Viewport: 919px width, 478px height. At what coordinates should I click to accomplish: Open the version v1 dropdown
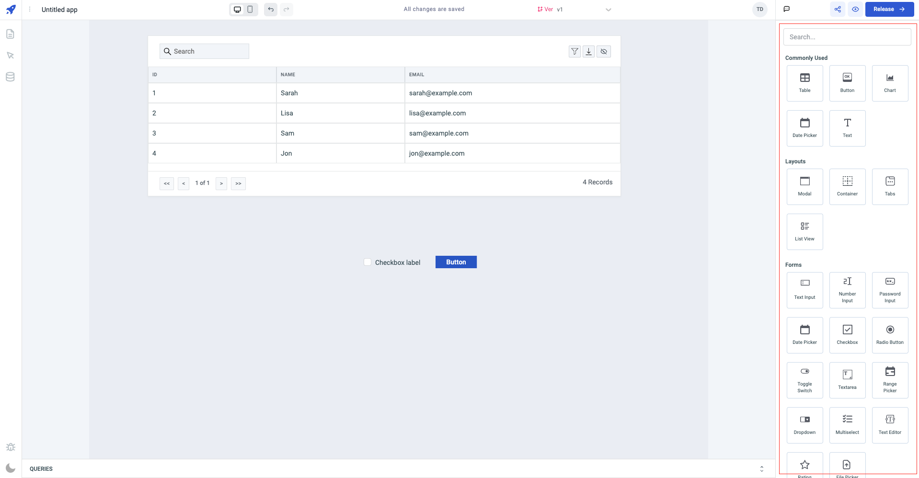[608, 10]
